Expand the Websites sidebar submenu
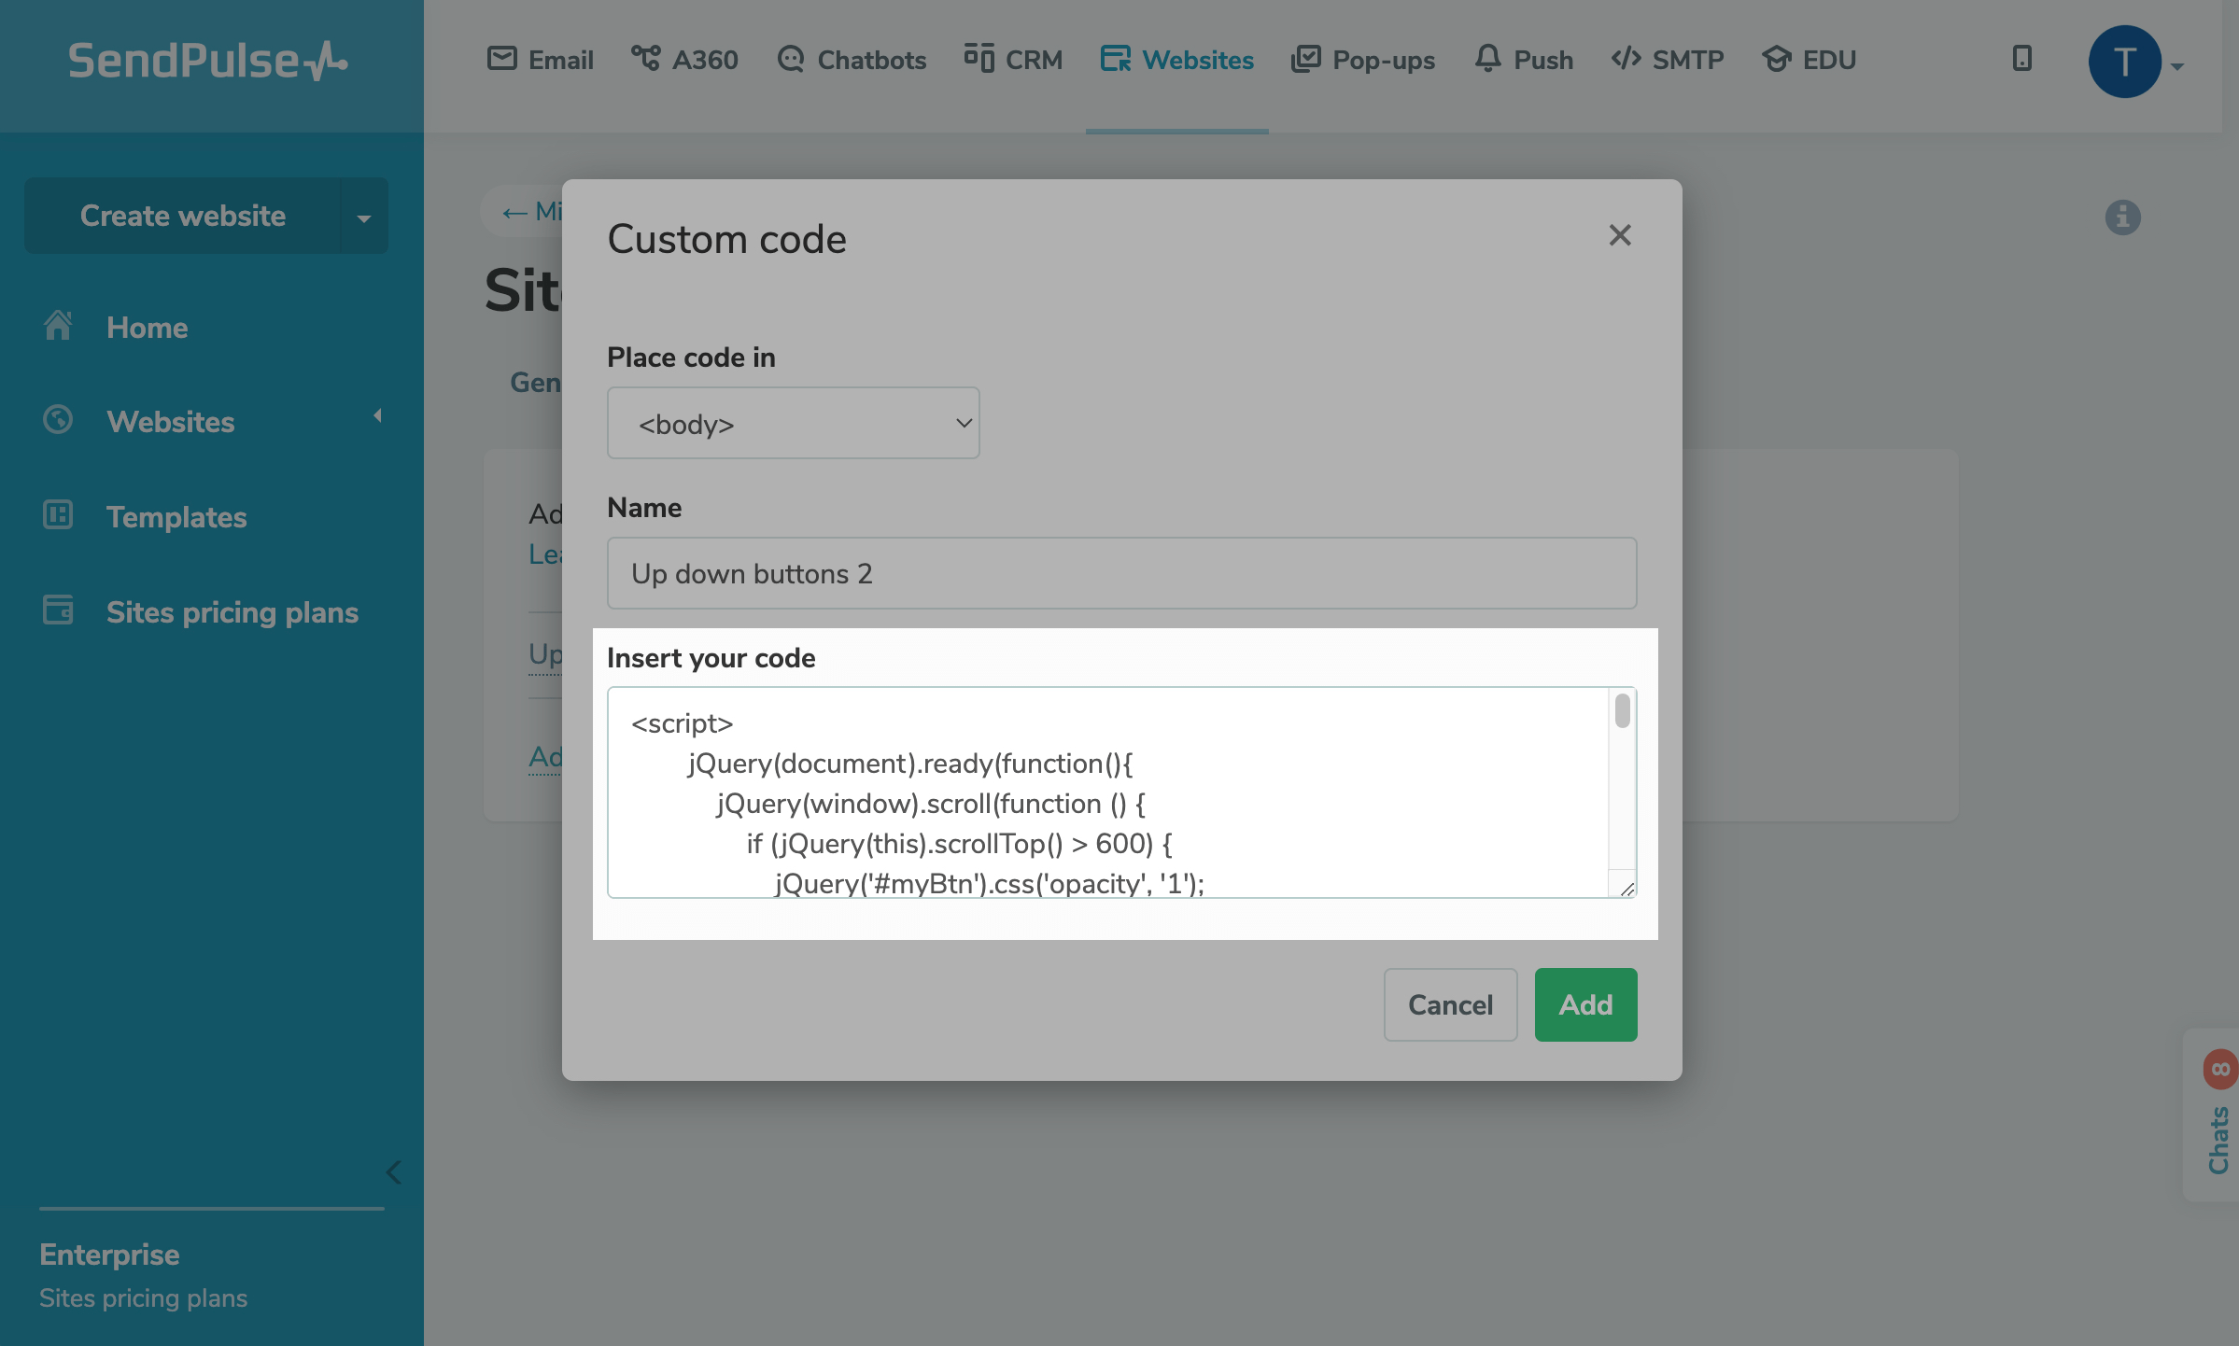The image size is (2239, 1346). [377, 416]
